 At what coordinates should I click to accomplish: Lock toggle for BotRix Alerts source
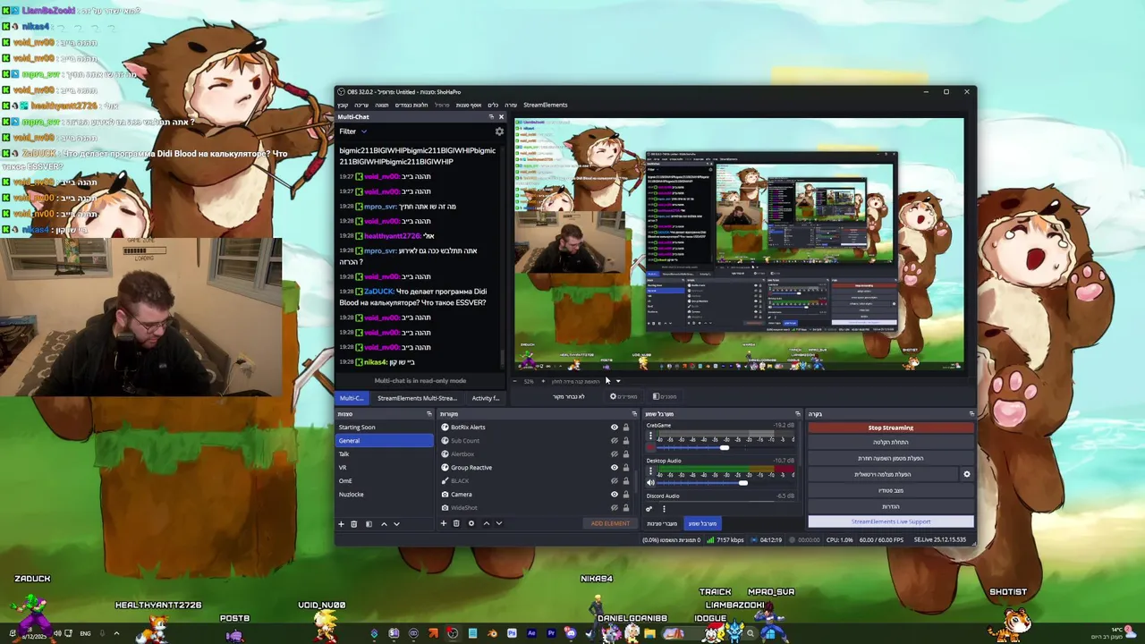[626, 428]
